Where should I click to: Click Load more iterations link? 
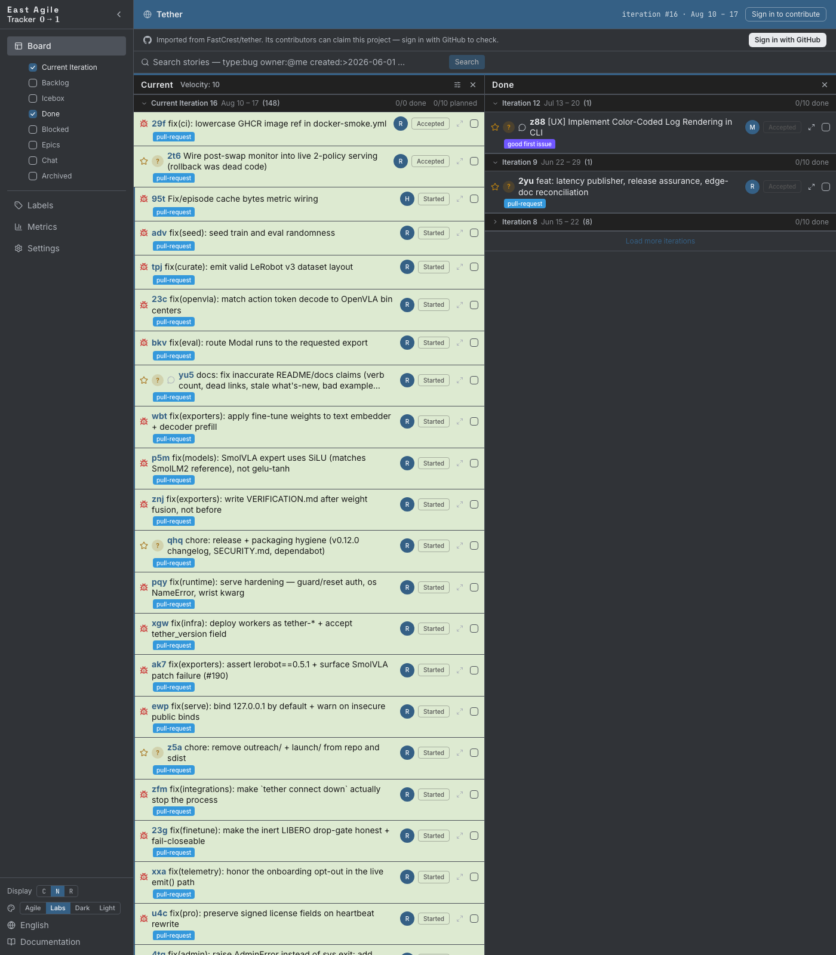coord(660,241)
